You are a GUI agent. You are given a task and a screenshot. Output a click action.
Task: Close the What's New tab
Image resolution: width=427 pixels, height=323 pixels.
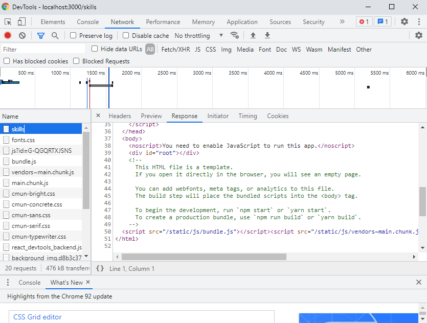click(x=88, y=282)
